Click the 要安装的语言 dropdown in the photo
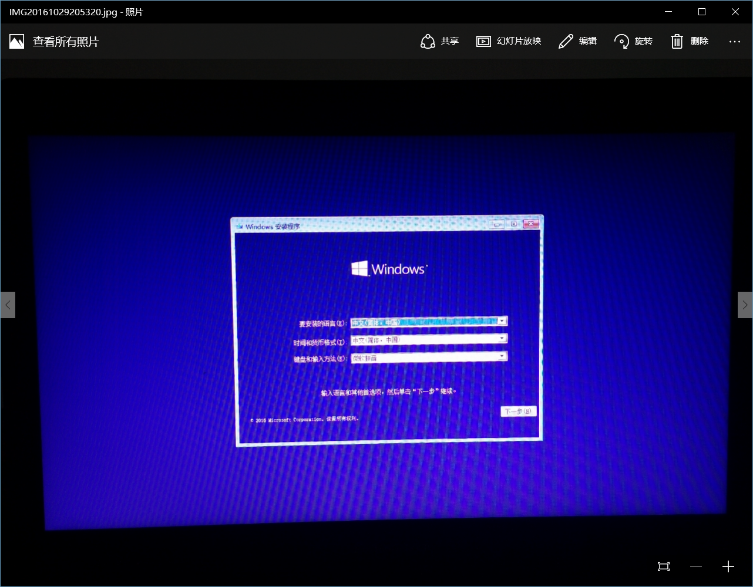The height and width of the screenshot is (587, 753). [429, 322]
